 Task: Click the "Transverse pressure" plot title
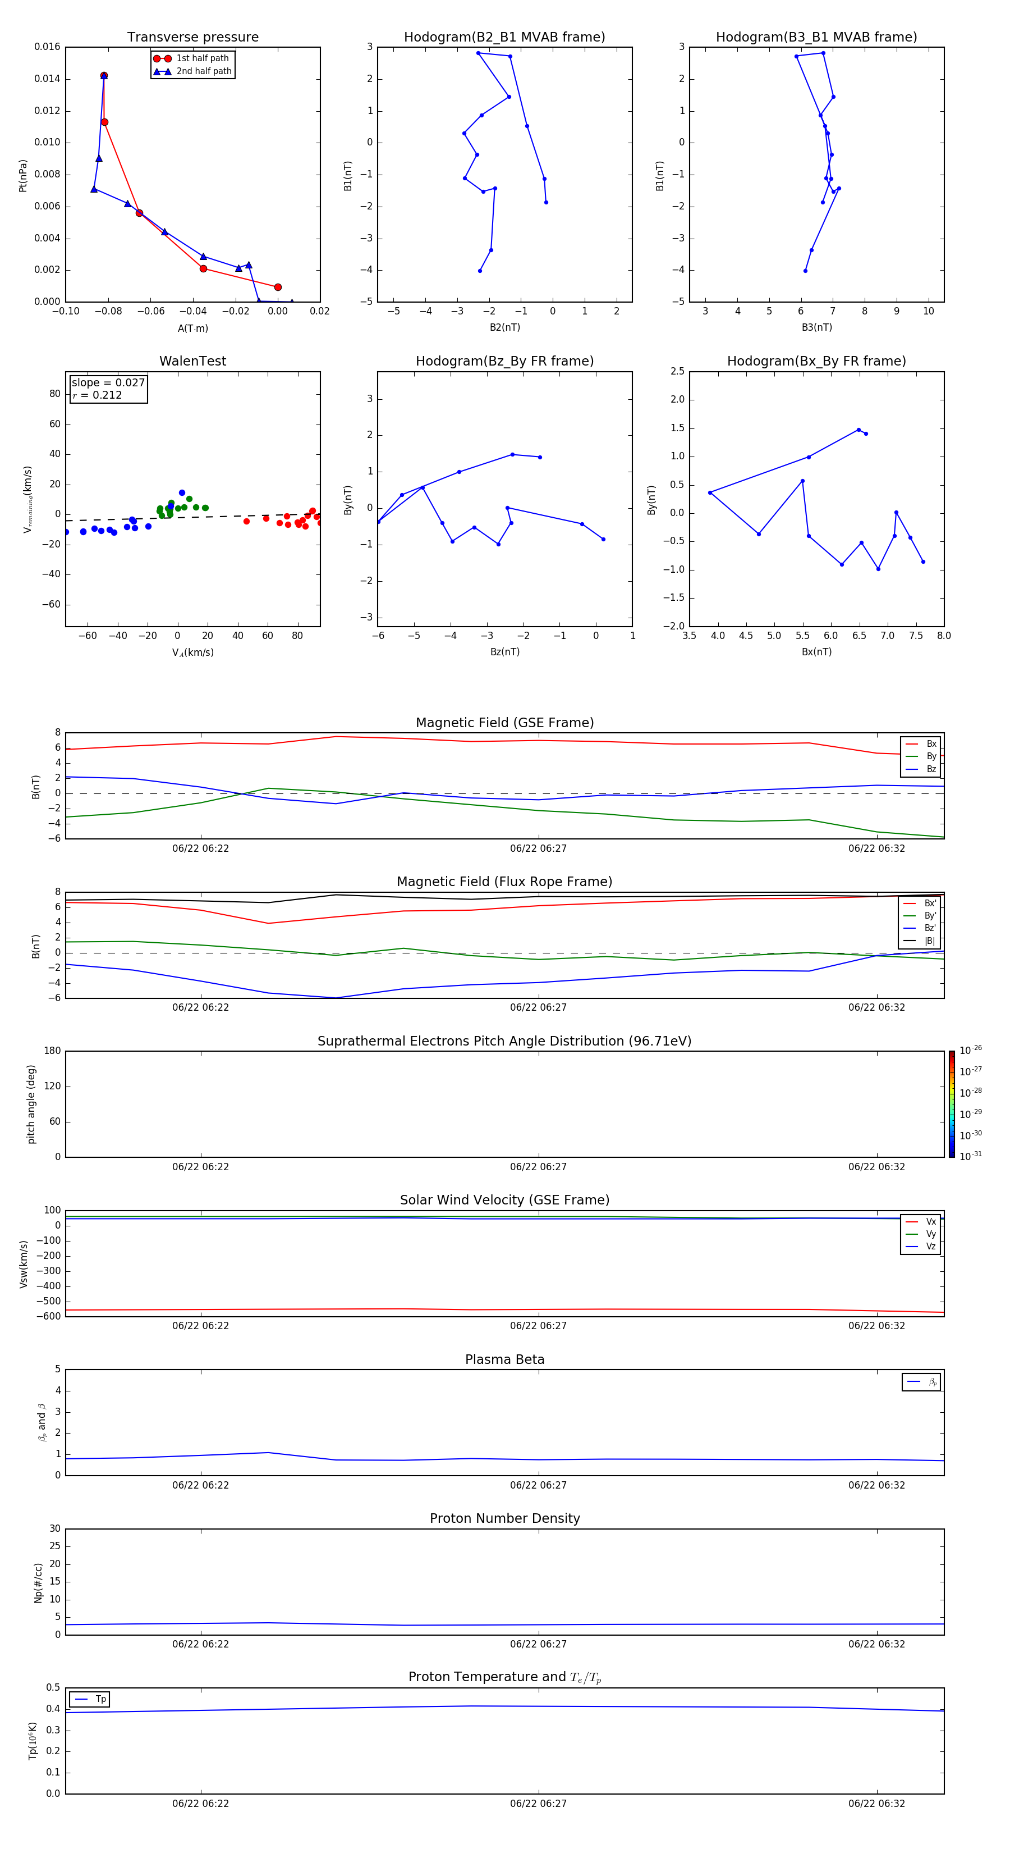(x=192, y=38)
